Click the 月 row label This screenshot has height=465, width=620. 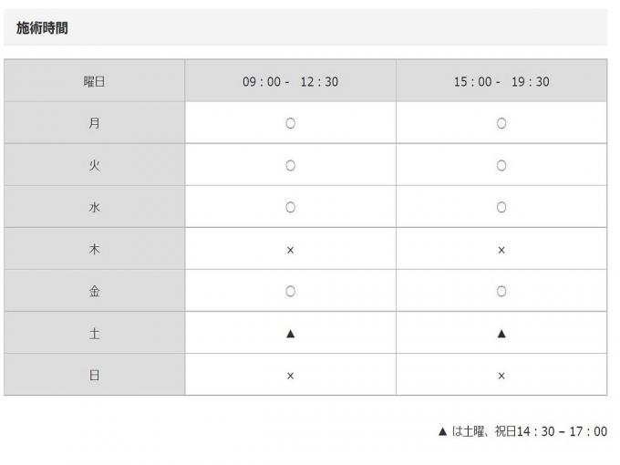[94, 123]
